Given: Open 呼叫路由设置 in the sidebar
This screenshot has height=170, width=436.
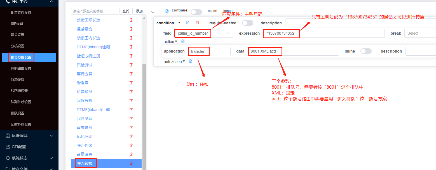Looking at the screenshot, I should 21,69.
